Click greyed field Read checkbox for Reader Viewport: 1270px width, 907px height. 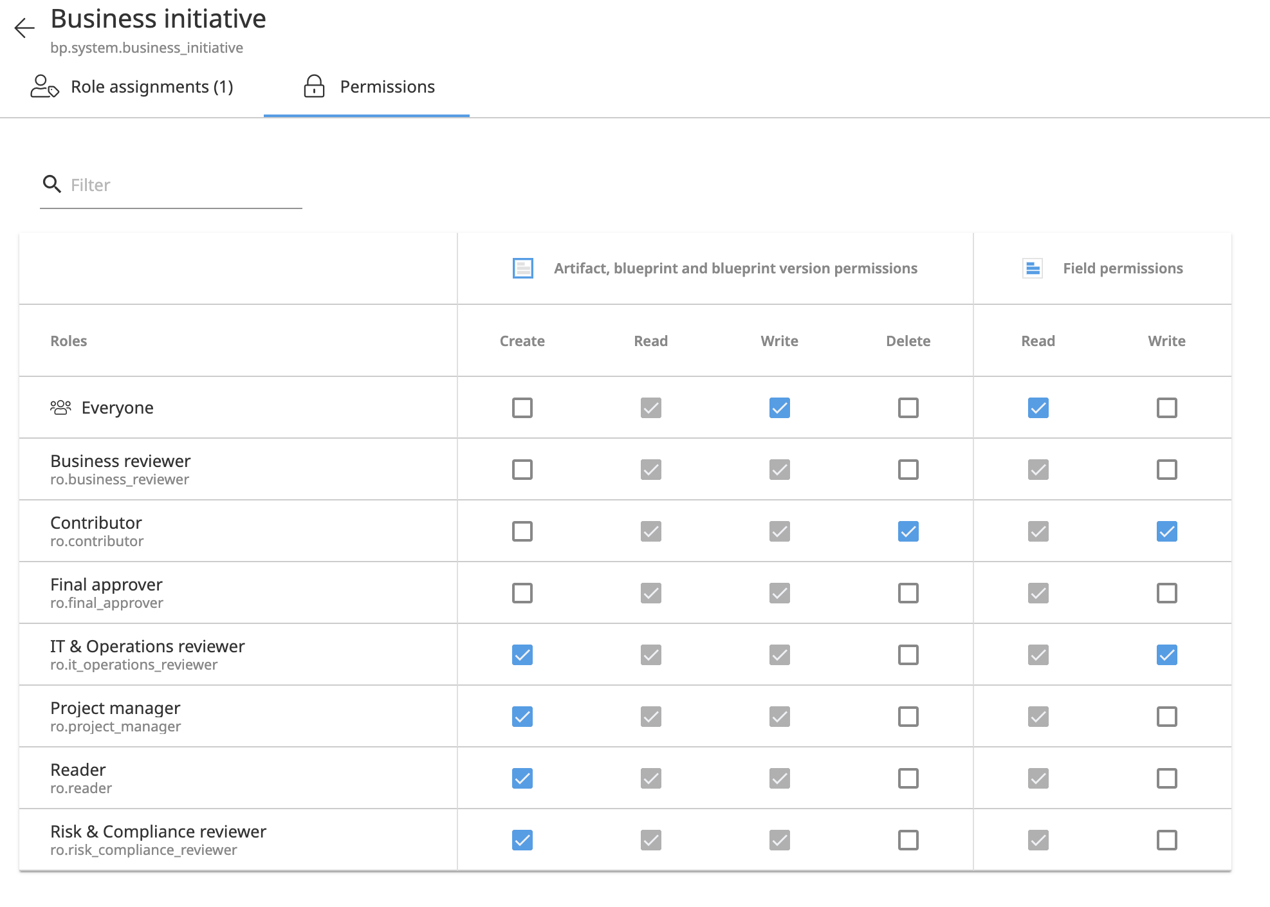pos(1038,778)
